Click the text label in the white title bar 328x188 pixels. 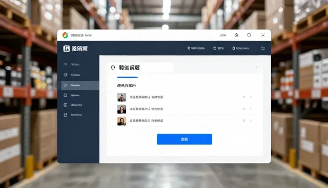[x=81, y=35]
